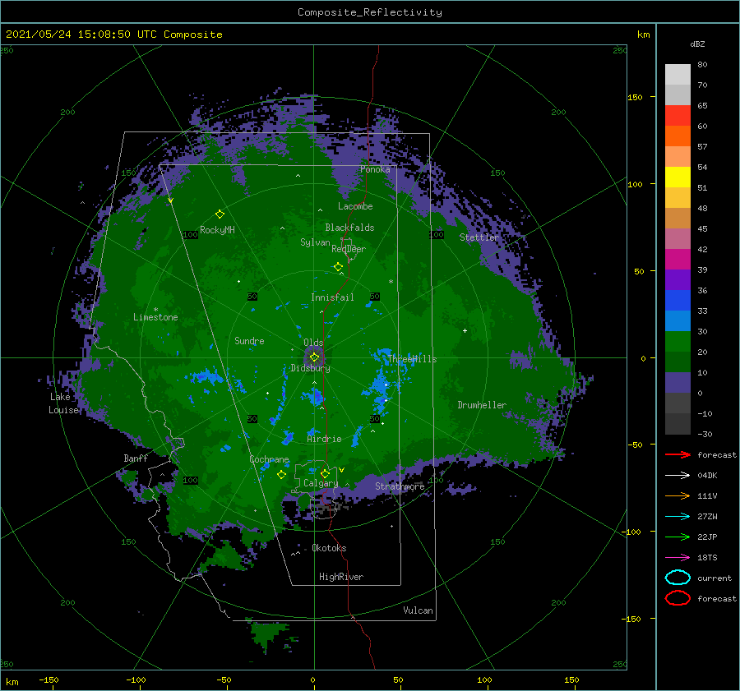This screenshot has width=740, height=691.
Task: Click the Ponoka label
Action: [x=375, y=169]
